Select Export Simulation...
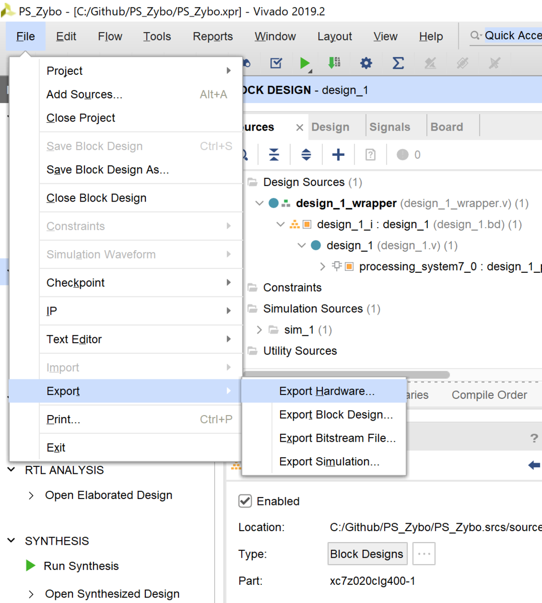This screenshot has width=542, height=603. click(x=324, y=461)
